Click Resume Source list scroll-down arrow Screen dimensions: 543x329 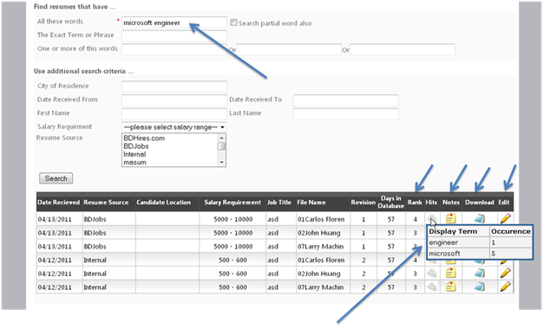click(222, 163)
